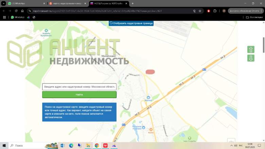Click the green down arrow button
The width and height of the screenshot is (265, 149).
tap(251, 58)
